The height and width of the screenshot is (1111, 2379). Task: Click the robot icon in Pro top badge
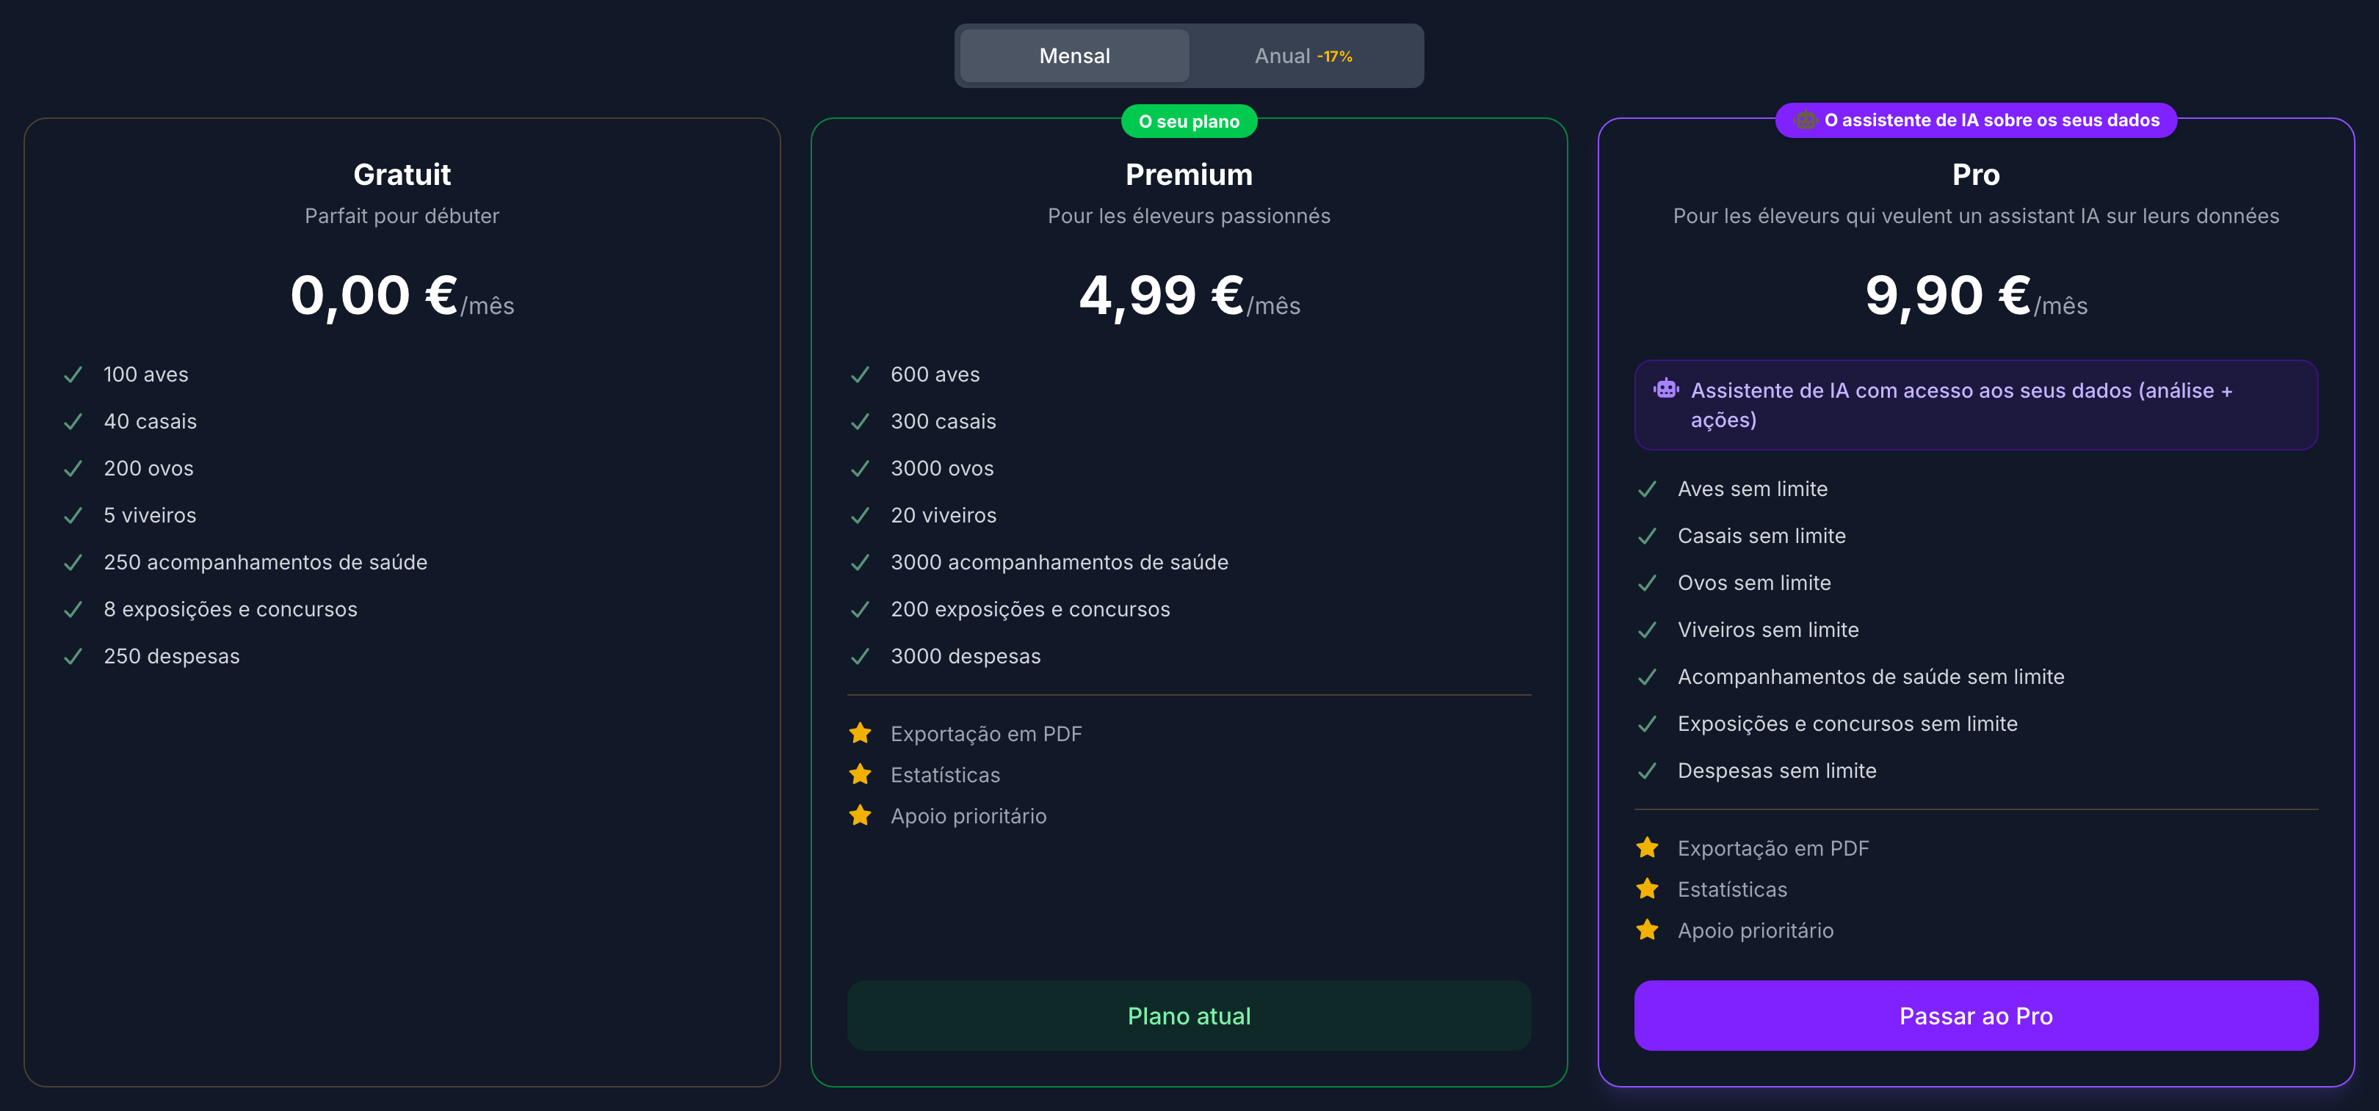(1805, 120)
